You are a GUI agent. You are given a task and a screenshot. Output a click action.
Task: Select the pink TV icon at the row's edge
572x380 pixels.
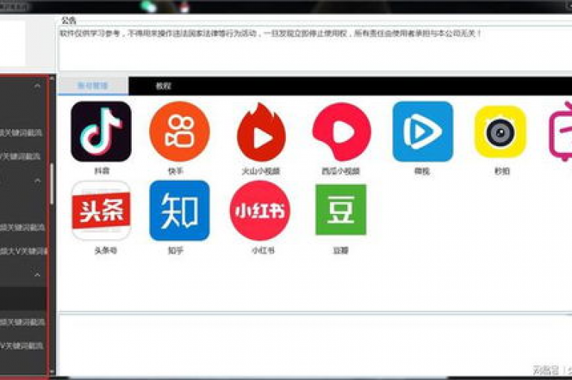561,131
